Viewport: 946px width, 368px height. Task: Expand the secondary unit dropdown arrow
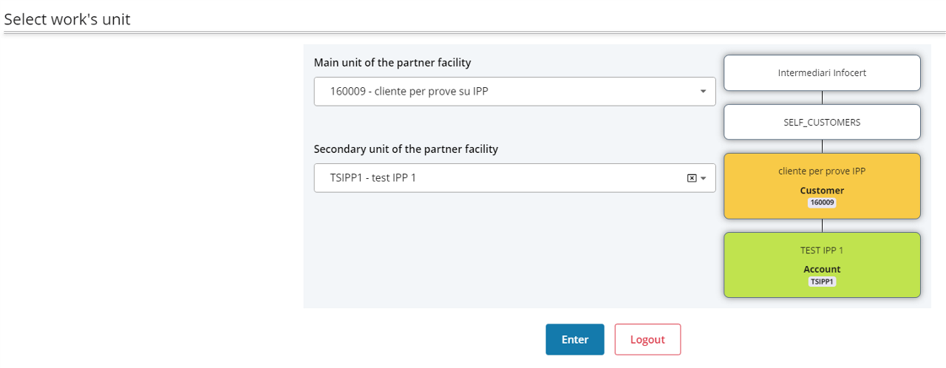tap(704, 178)
